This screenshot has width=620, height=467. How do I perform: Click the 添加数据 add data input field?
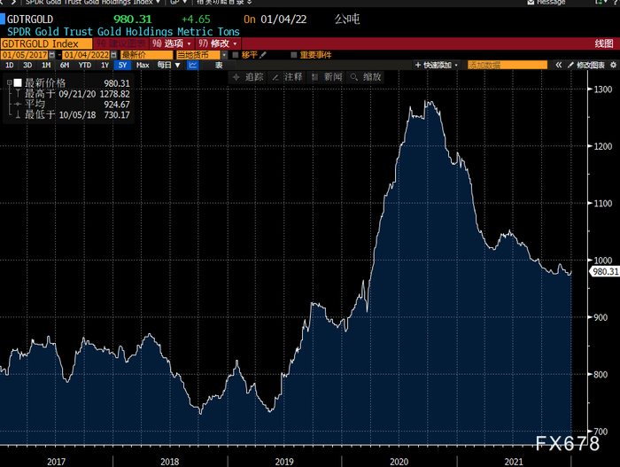coord(508,65)
